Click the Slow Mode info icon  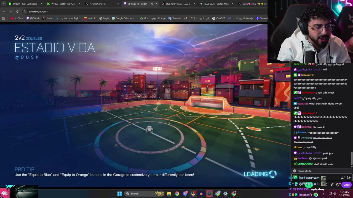coord(295,171)
